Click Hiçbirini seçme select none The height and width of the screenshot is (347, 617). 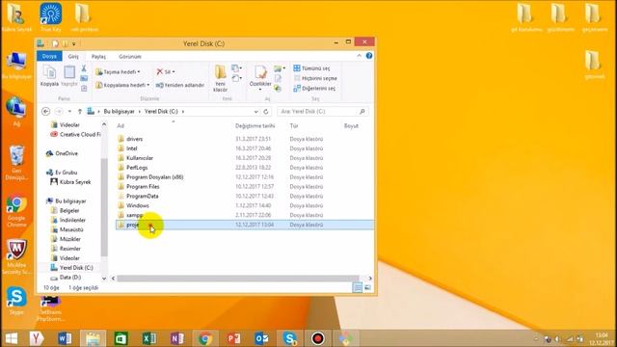[315, 78]
